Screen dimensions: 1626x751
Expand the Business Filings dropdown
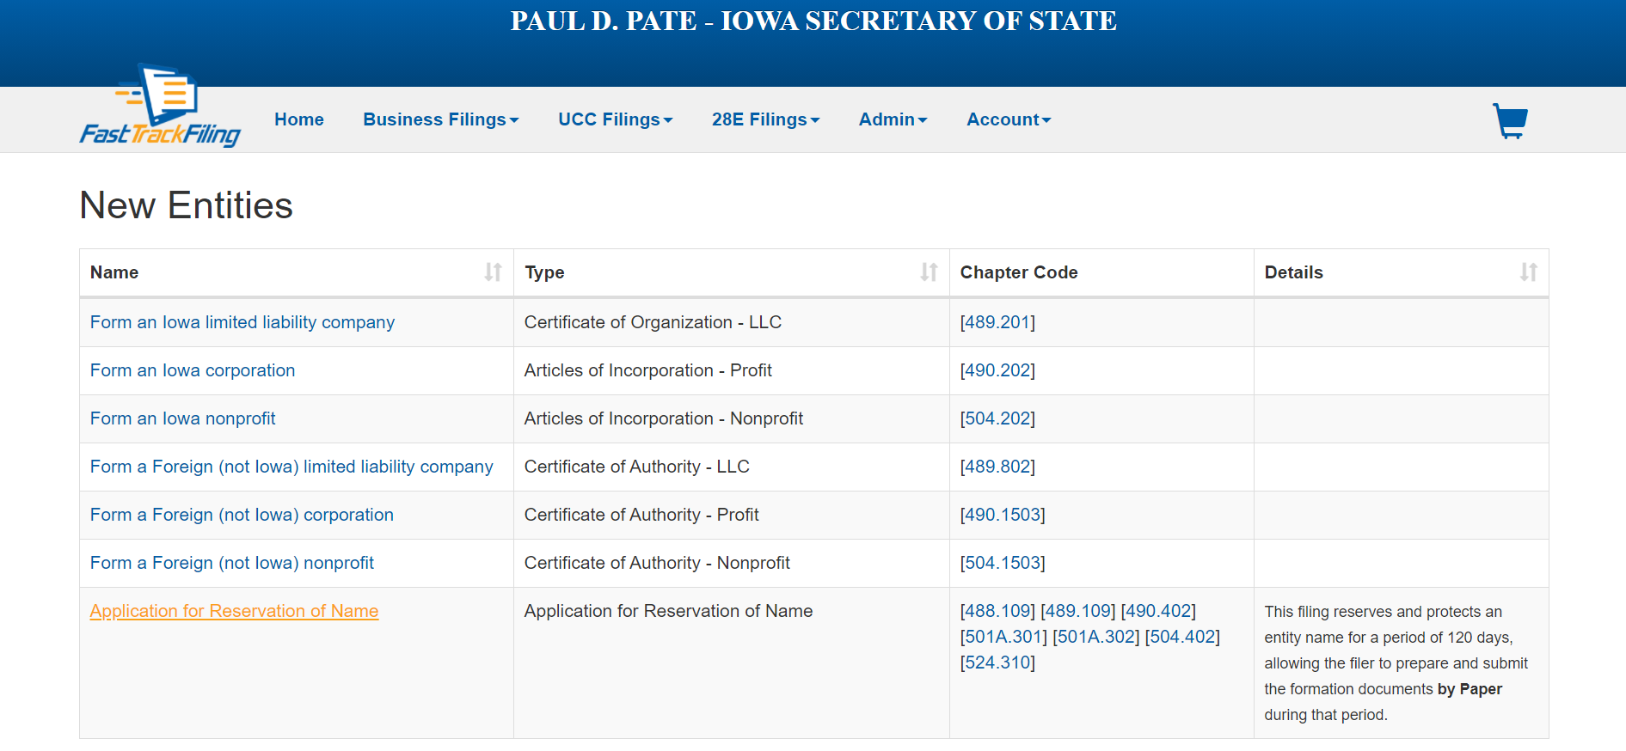440,119
